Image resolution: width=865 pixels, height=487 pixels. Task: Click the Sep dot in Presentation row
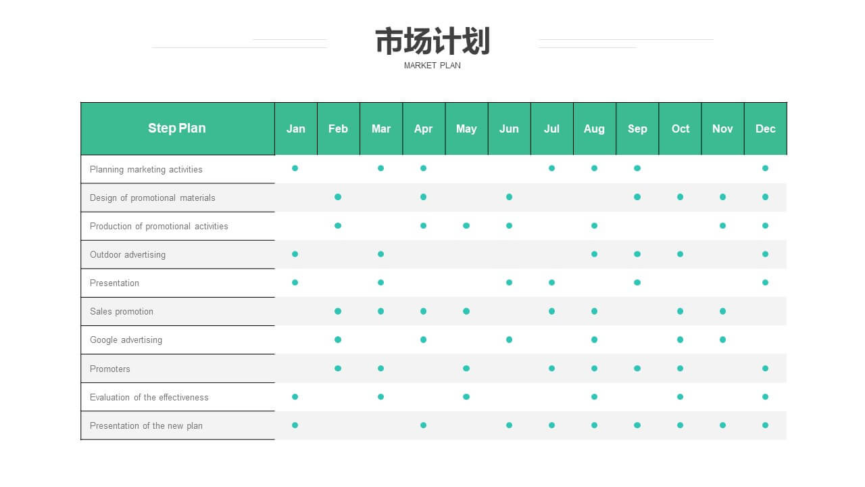[637, 282]
